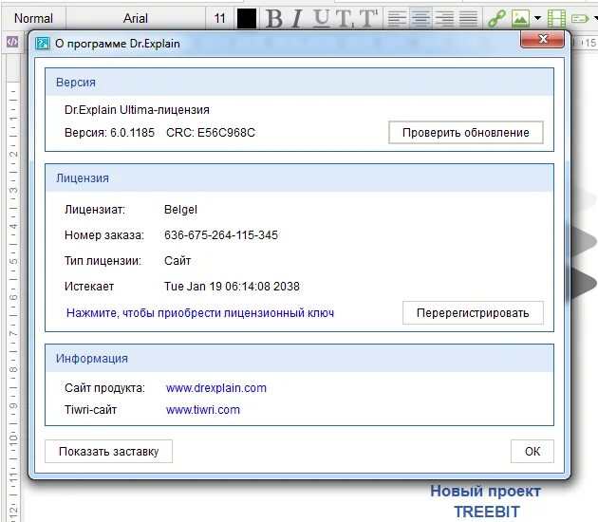Apply superscript text style

(369, 18)
